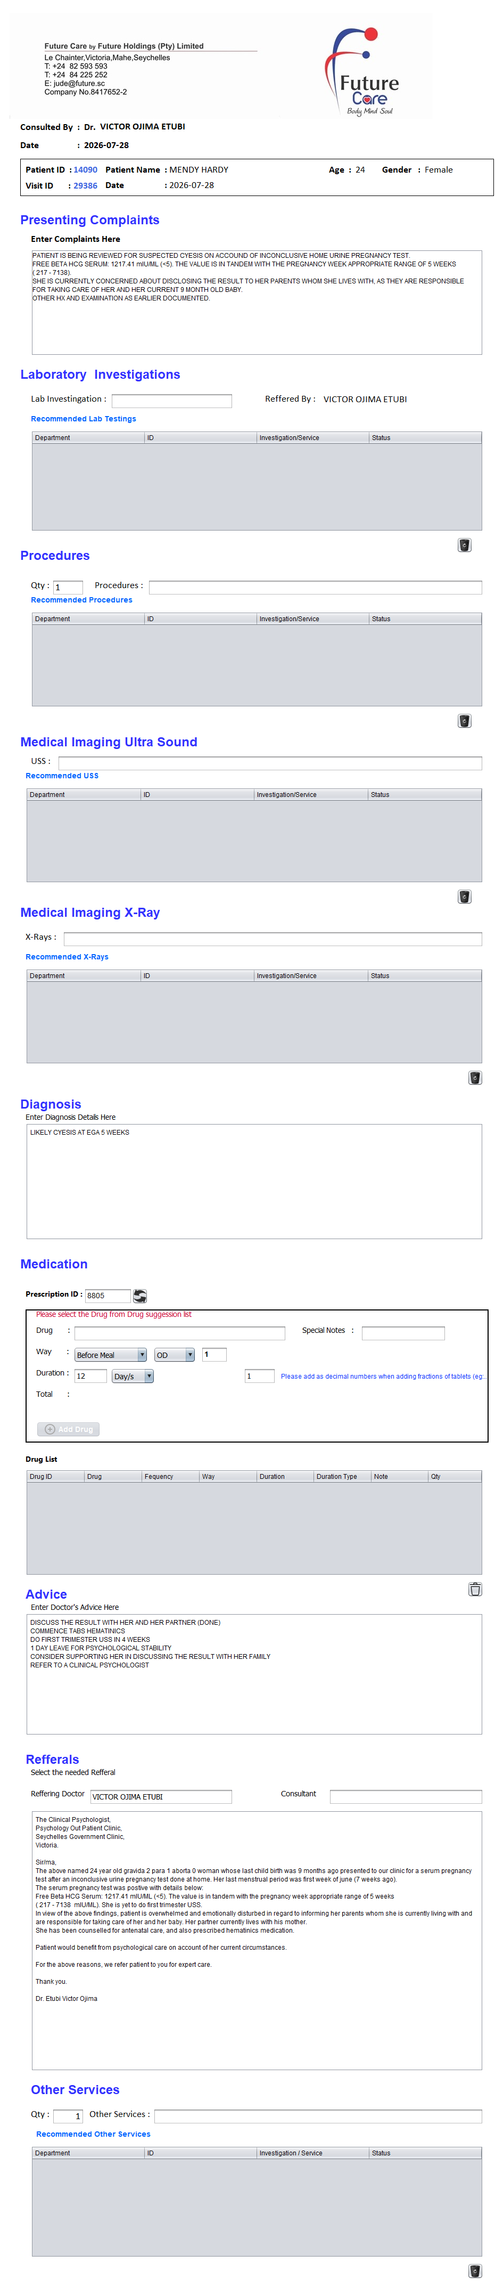
Task: Click Department header in Laboratory table
Action: pyautogui.click(x=88, y=438)
